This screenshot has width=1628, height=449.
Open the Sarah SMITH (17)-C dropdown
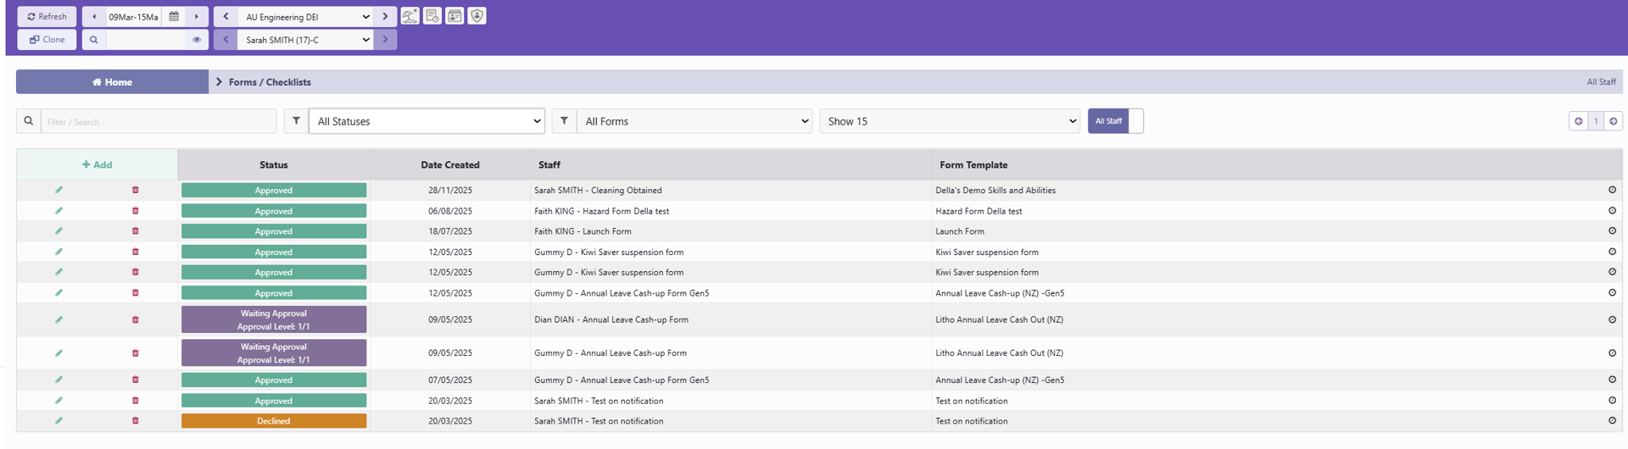(305, 39)
